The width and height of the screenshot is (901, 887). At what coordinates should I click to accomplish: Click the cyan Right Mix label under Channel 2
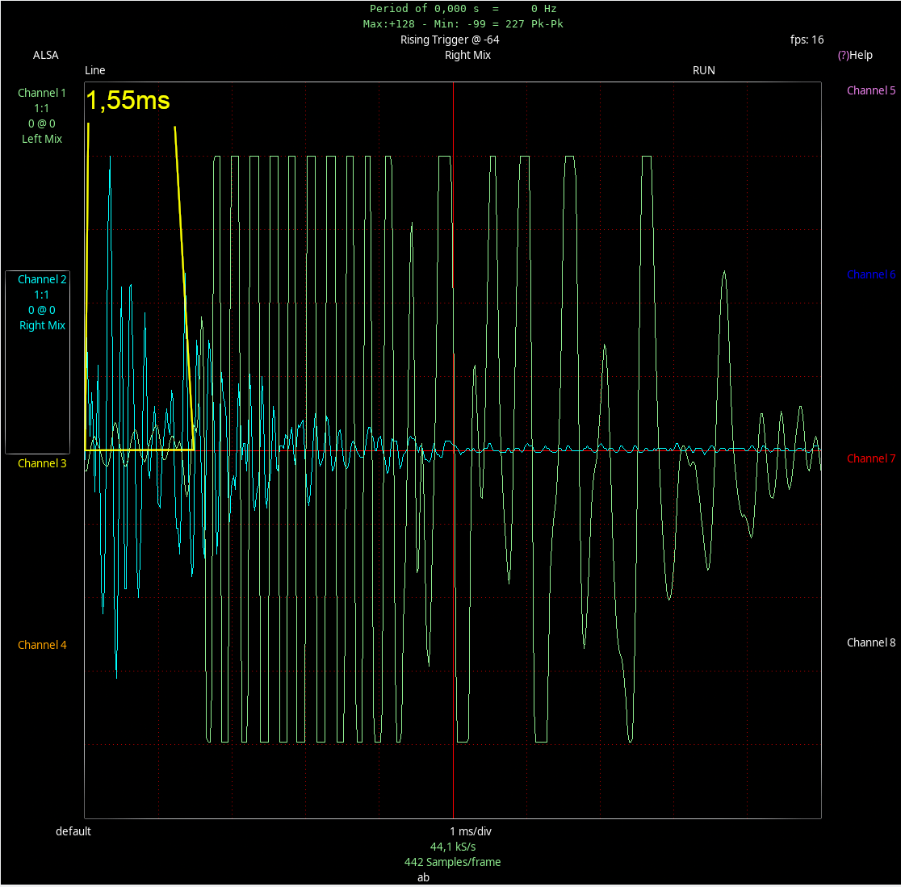coord(43,325)
